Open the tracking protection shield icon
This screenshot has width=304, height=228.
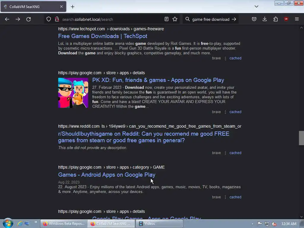pyautogui.click(x=49, y=19)
